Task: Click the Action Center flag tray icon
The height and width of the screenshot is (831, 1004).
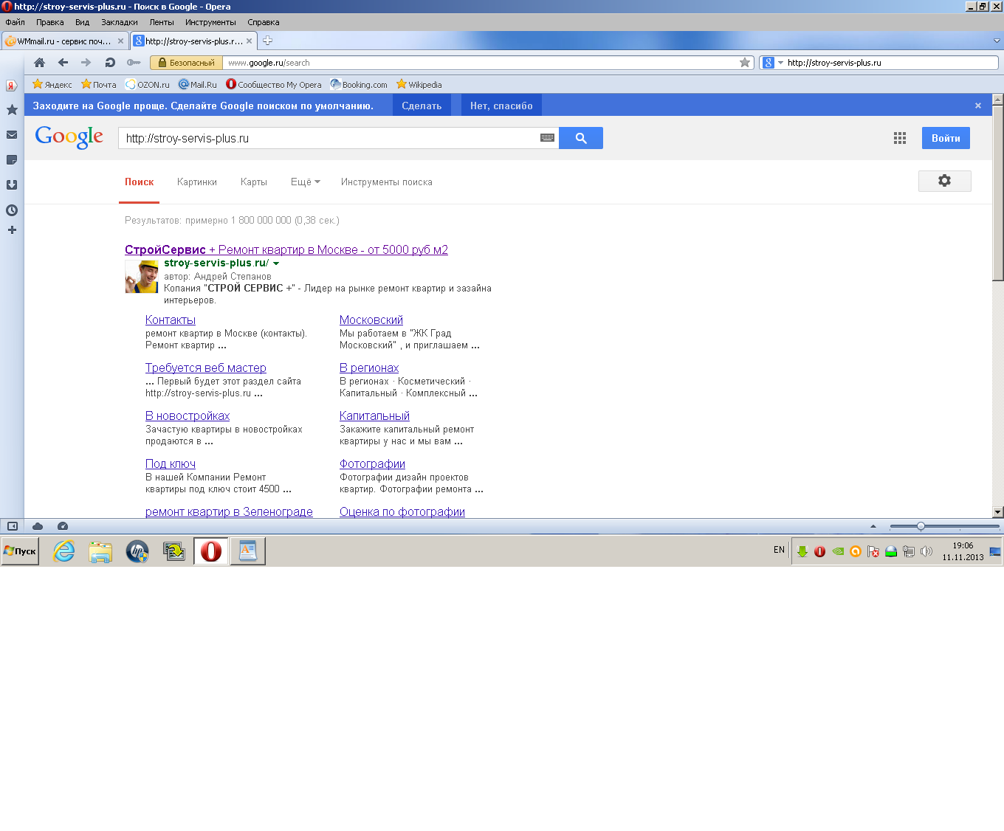Action: click(x=873, y=551)
